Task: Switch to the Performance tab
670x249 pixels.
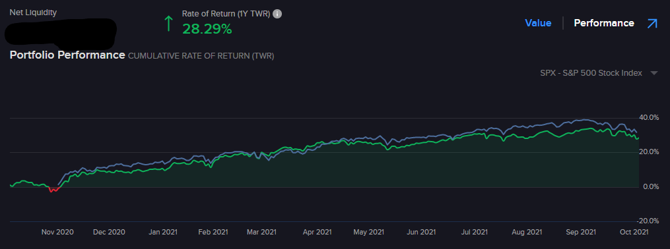Action: (x=604, y=23)
